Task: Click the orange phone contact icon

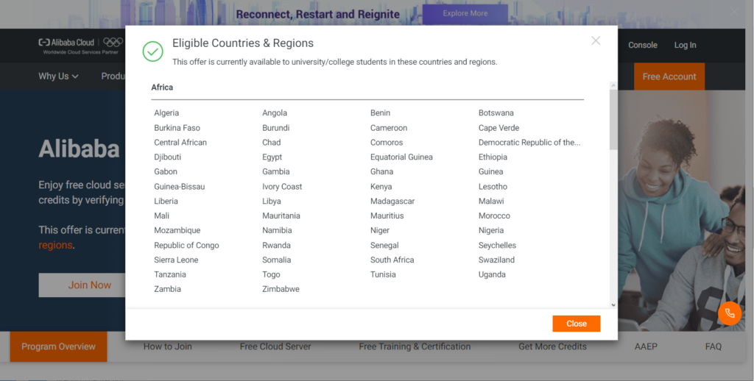Action: 730,313
